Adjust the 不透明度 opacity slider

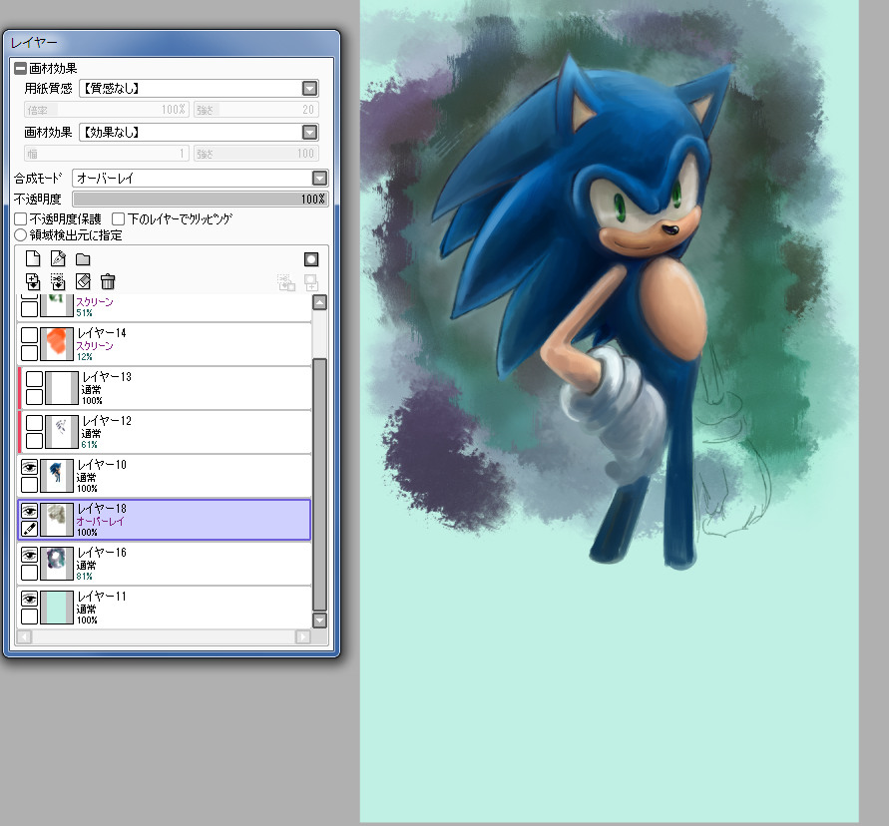201,199
